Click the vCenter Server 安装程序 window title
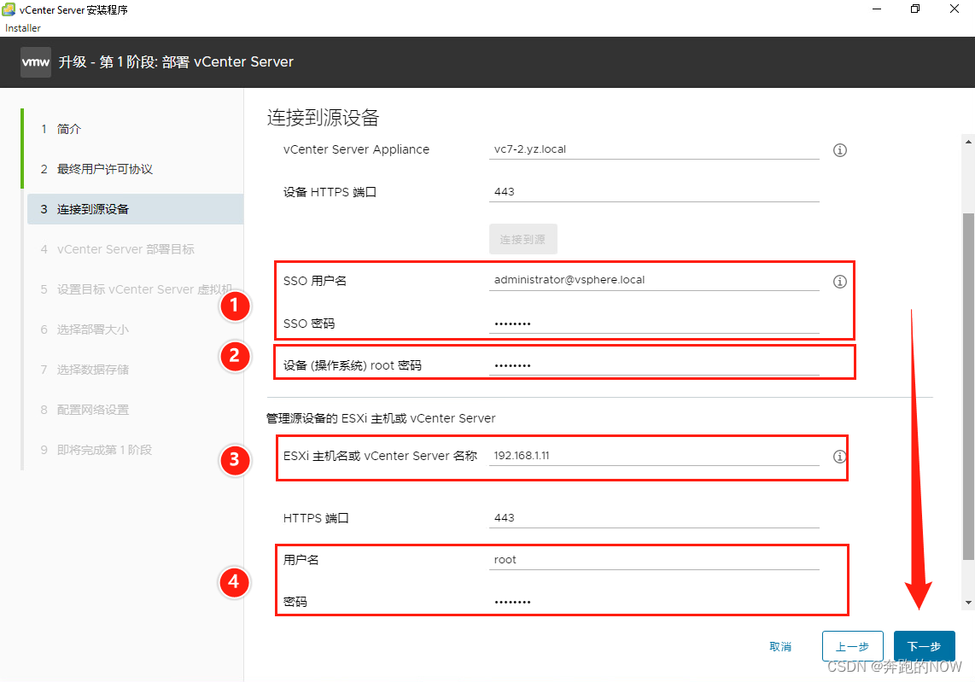Screen dimensions: 975x682 click(x=73, y=10)
